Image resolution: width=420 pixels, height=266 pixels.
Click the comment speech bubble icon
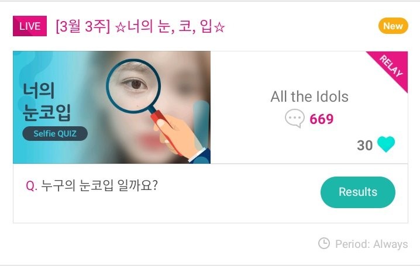click(295, 119)
